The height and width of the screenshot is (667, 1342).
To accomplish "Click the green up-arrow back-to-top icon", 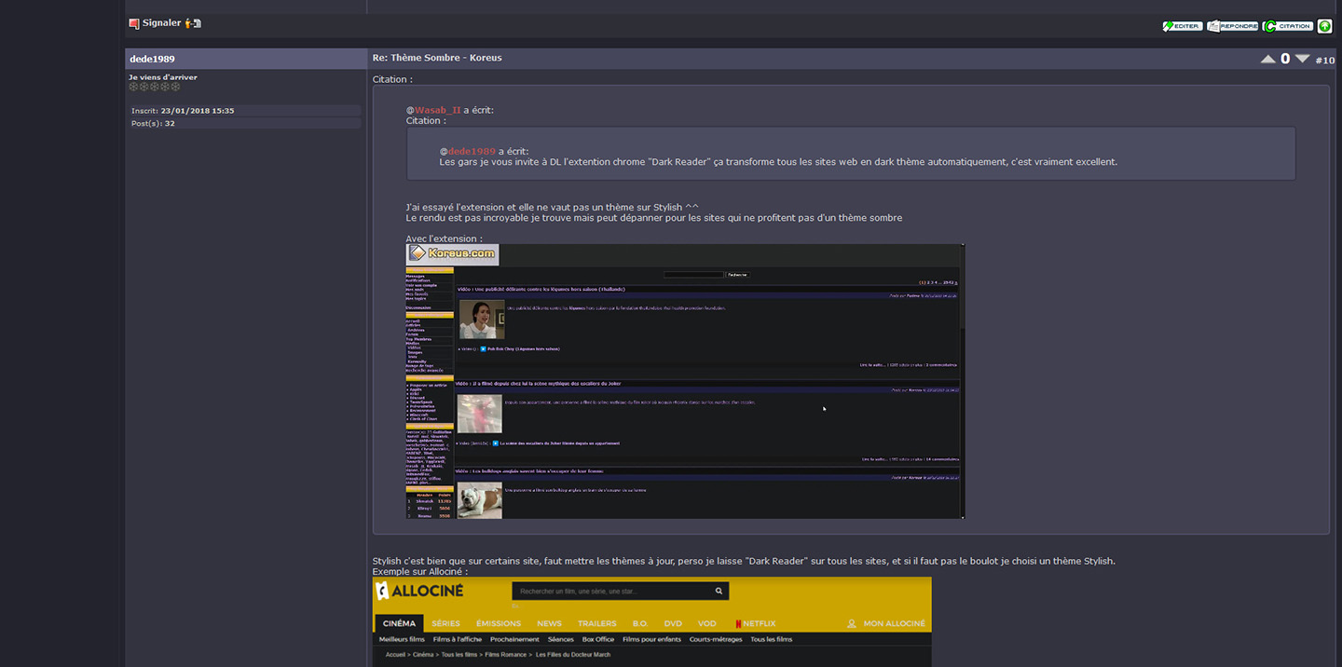I will click(x=1324, y=26).
